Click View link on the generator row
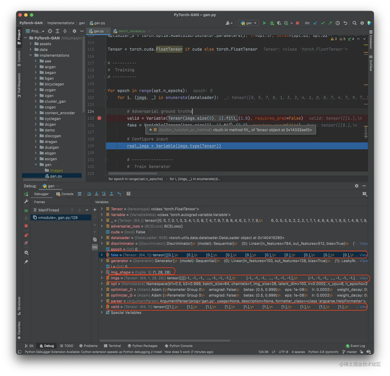 pyautogui.click(x=364, y=261)
